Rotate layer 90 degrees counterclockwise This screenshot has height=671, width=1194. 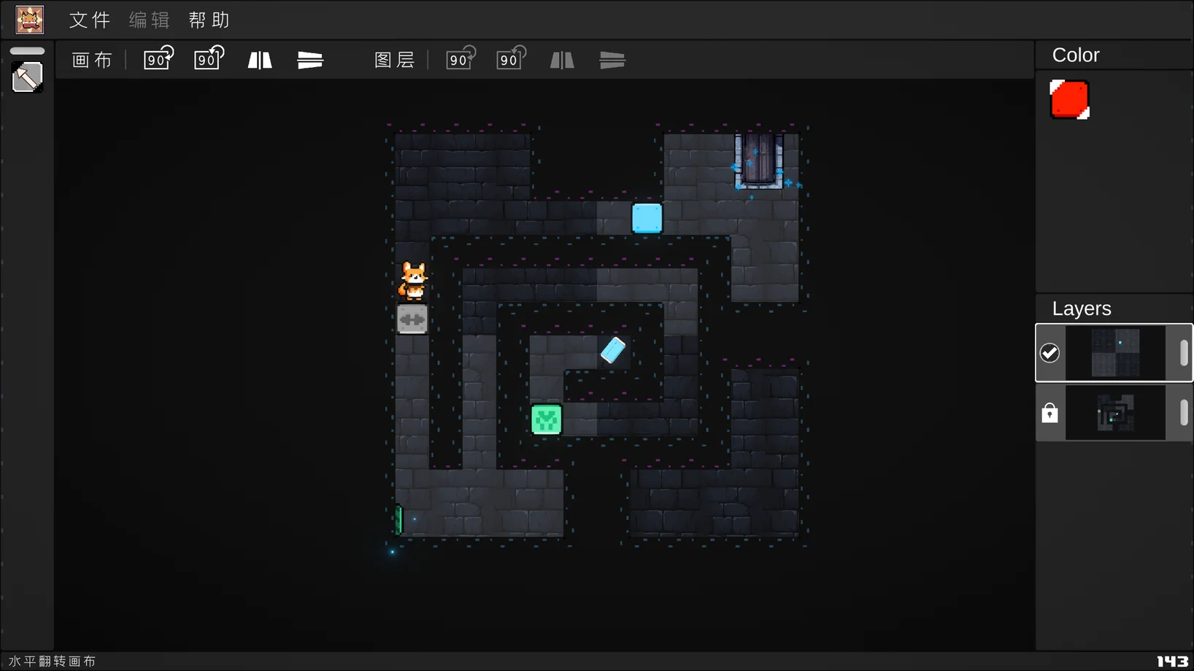511,58
